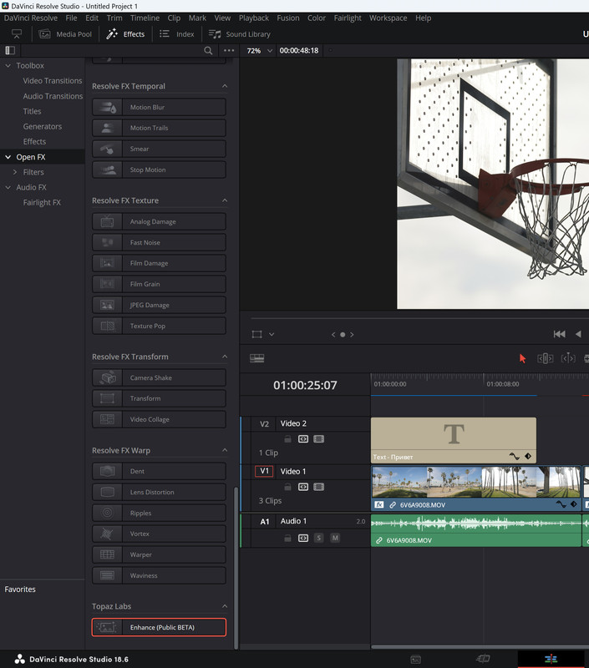
Task: Collapse the Resolve FX Texture section
Action: point(225,200)
